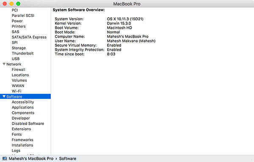Viewport: 254px width, 162px height.
Task: Select SAS in the sidebar
Action: (15, 32)
